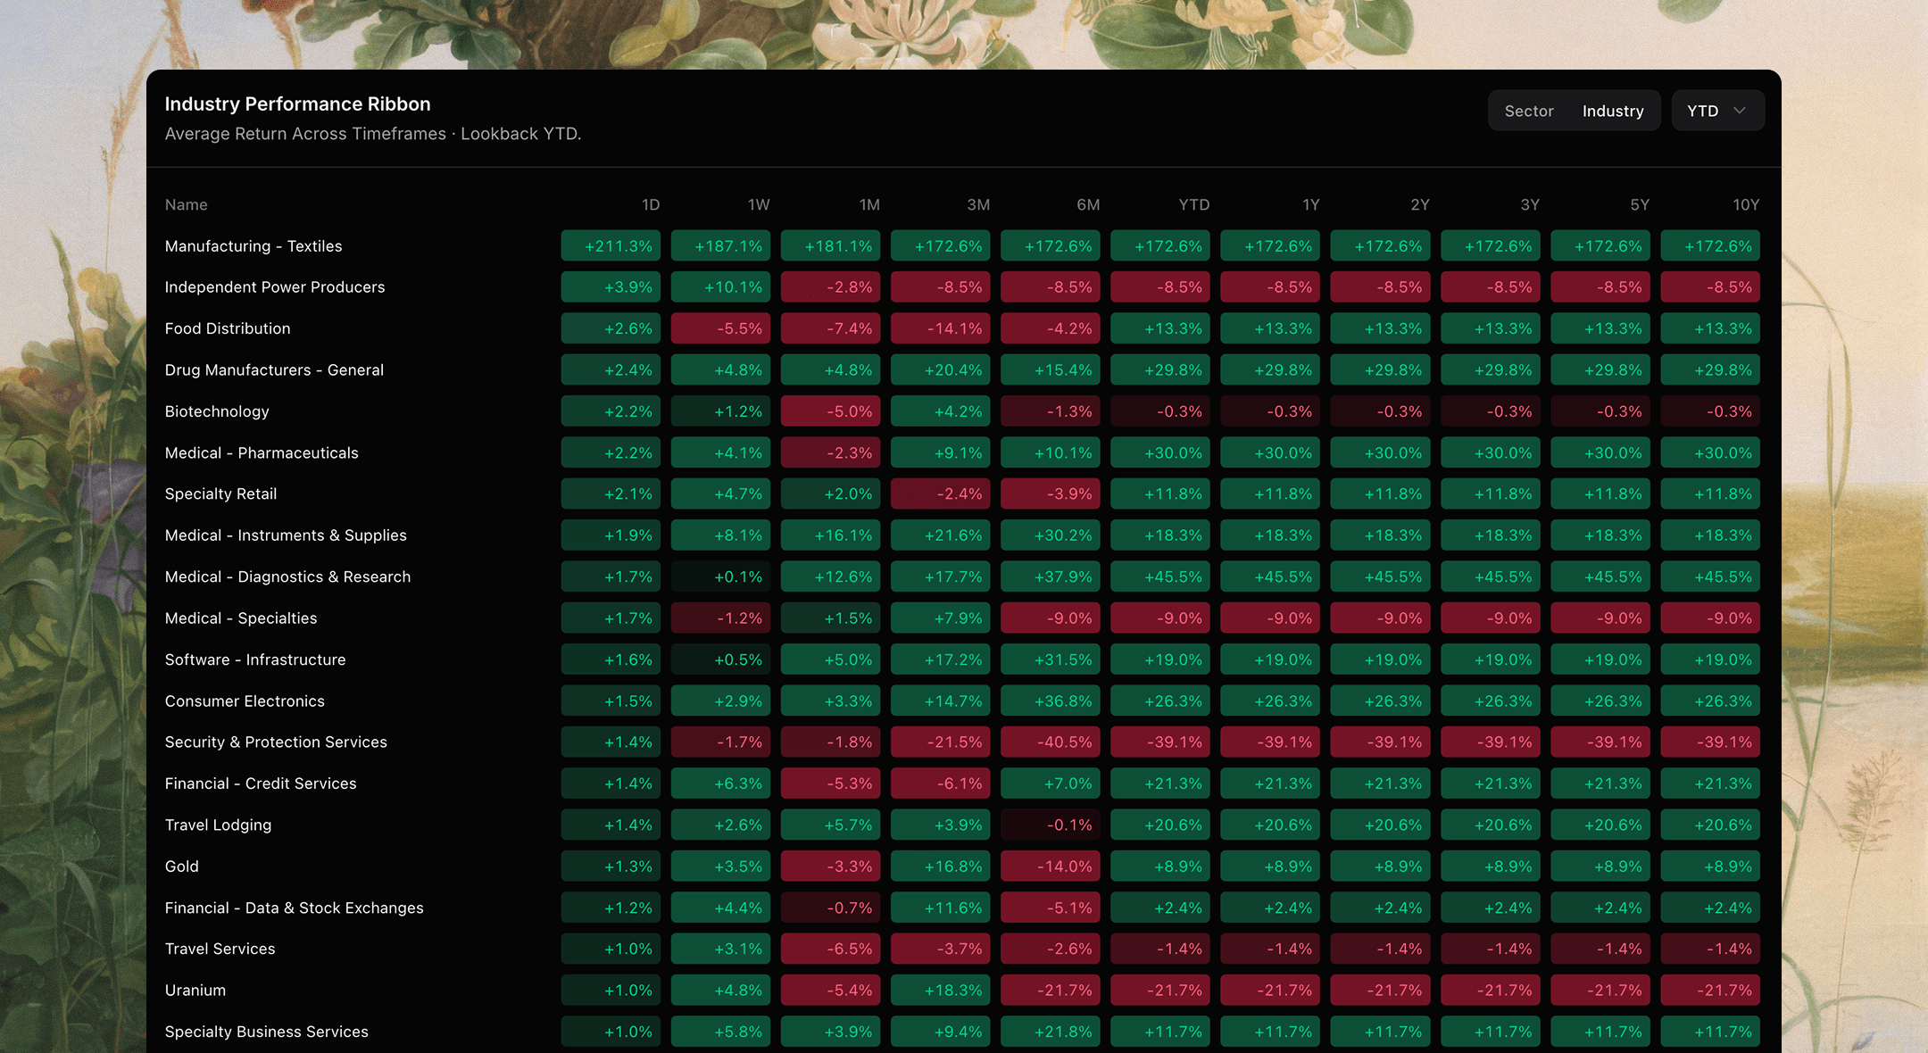1928x1053 pixels.
Task: Click the +45.5% YTD cell for Medical Diagnostics
Action: (x=1160, y=577)
